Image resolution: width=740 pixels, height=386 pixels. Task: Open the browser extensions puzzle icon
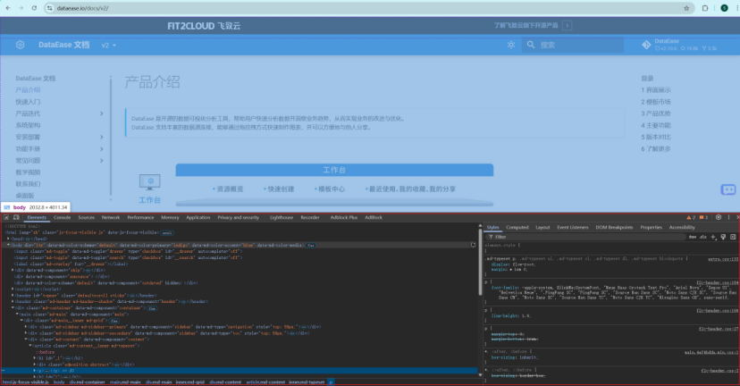point(705,8)
